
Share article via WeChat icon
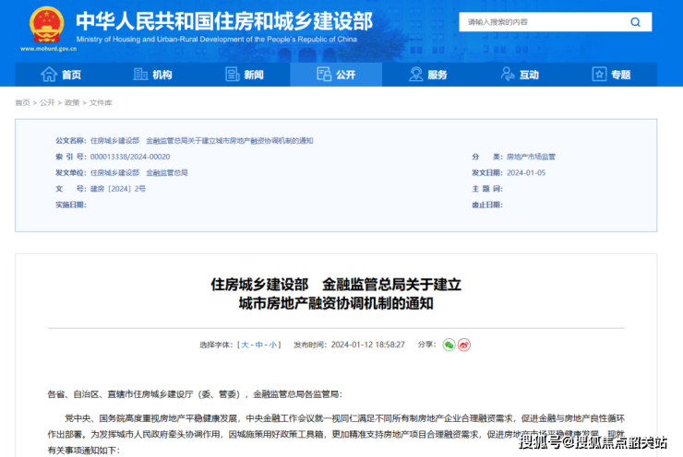pos(449,344)
